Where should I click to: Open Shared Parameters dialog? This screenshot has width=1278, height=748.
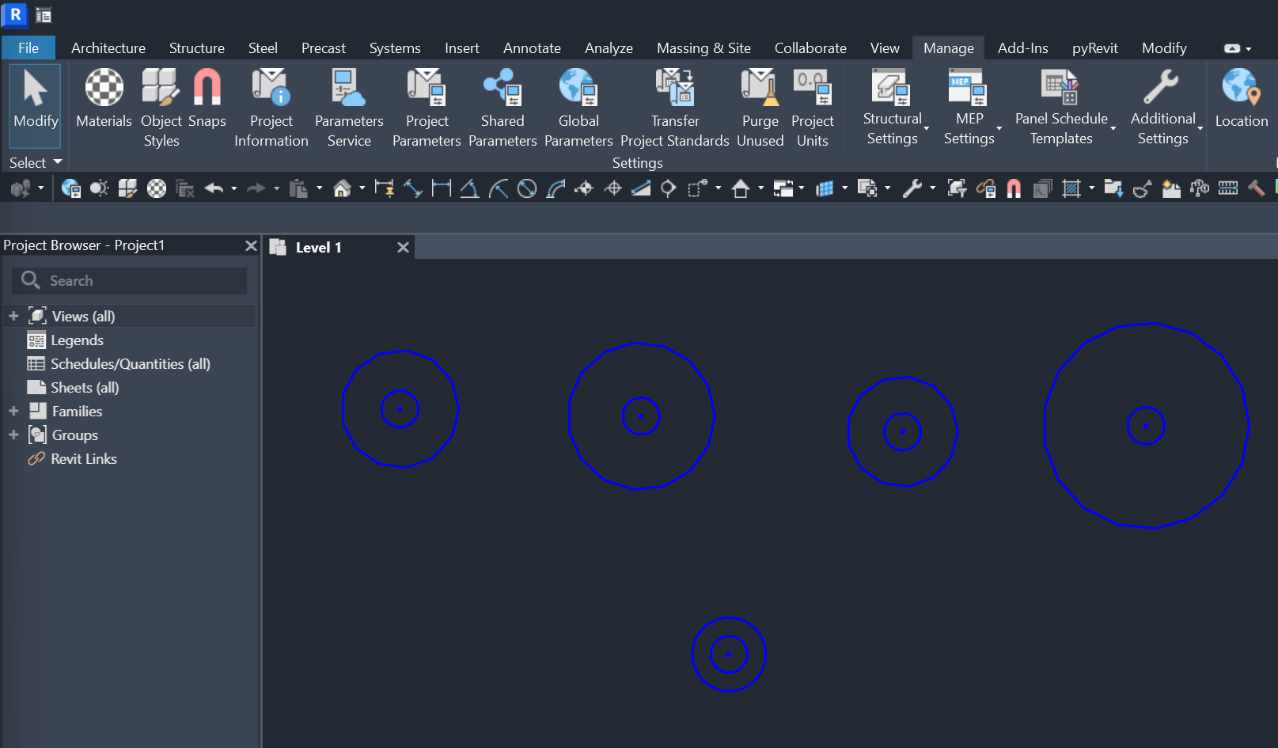[502, 108]
